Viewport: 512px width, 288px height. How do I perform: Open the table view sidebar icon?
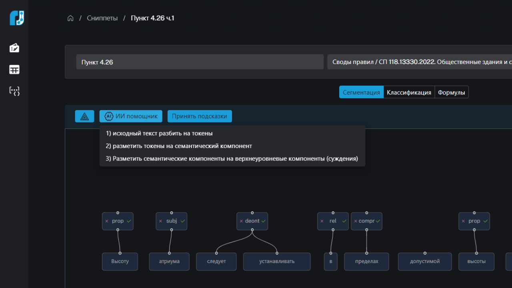point(14,70)
